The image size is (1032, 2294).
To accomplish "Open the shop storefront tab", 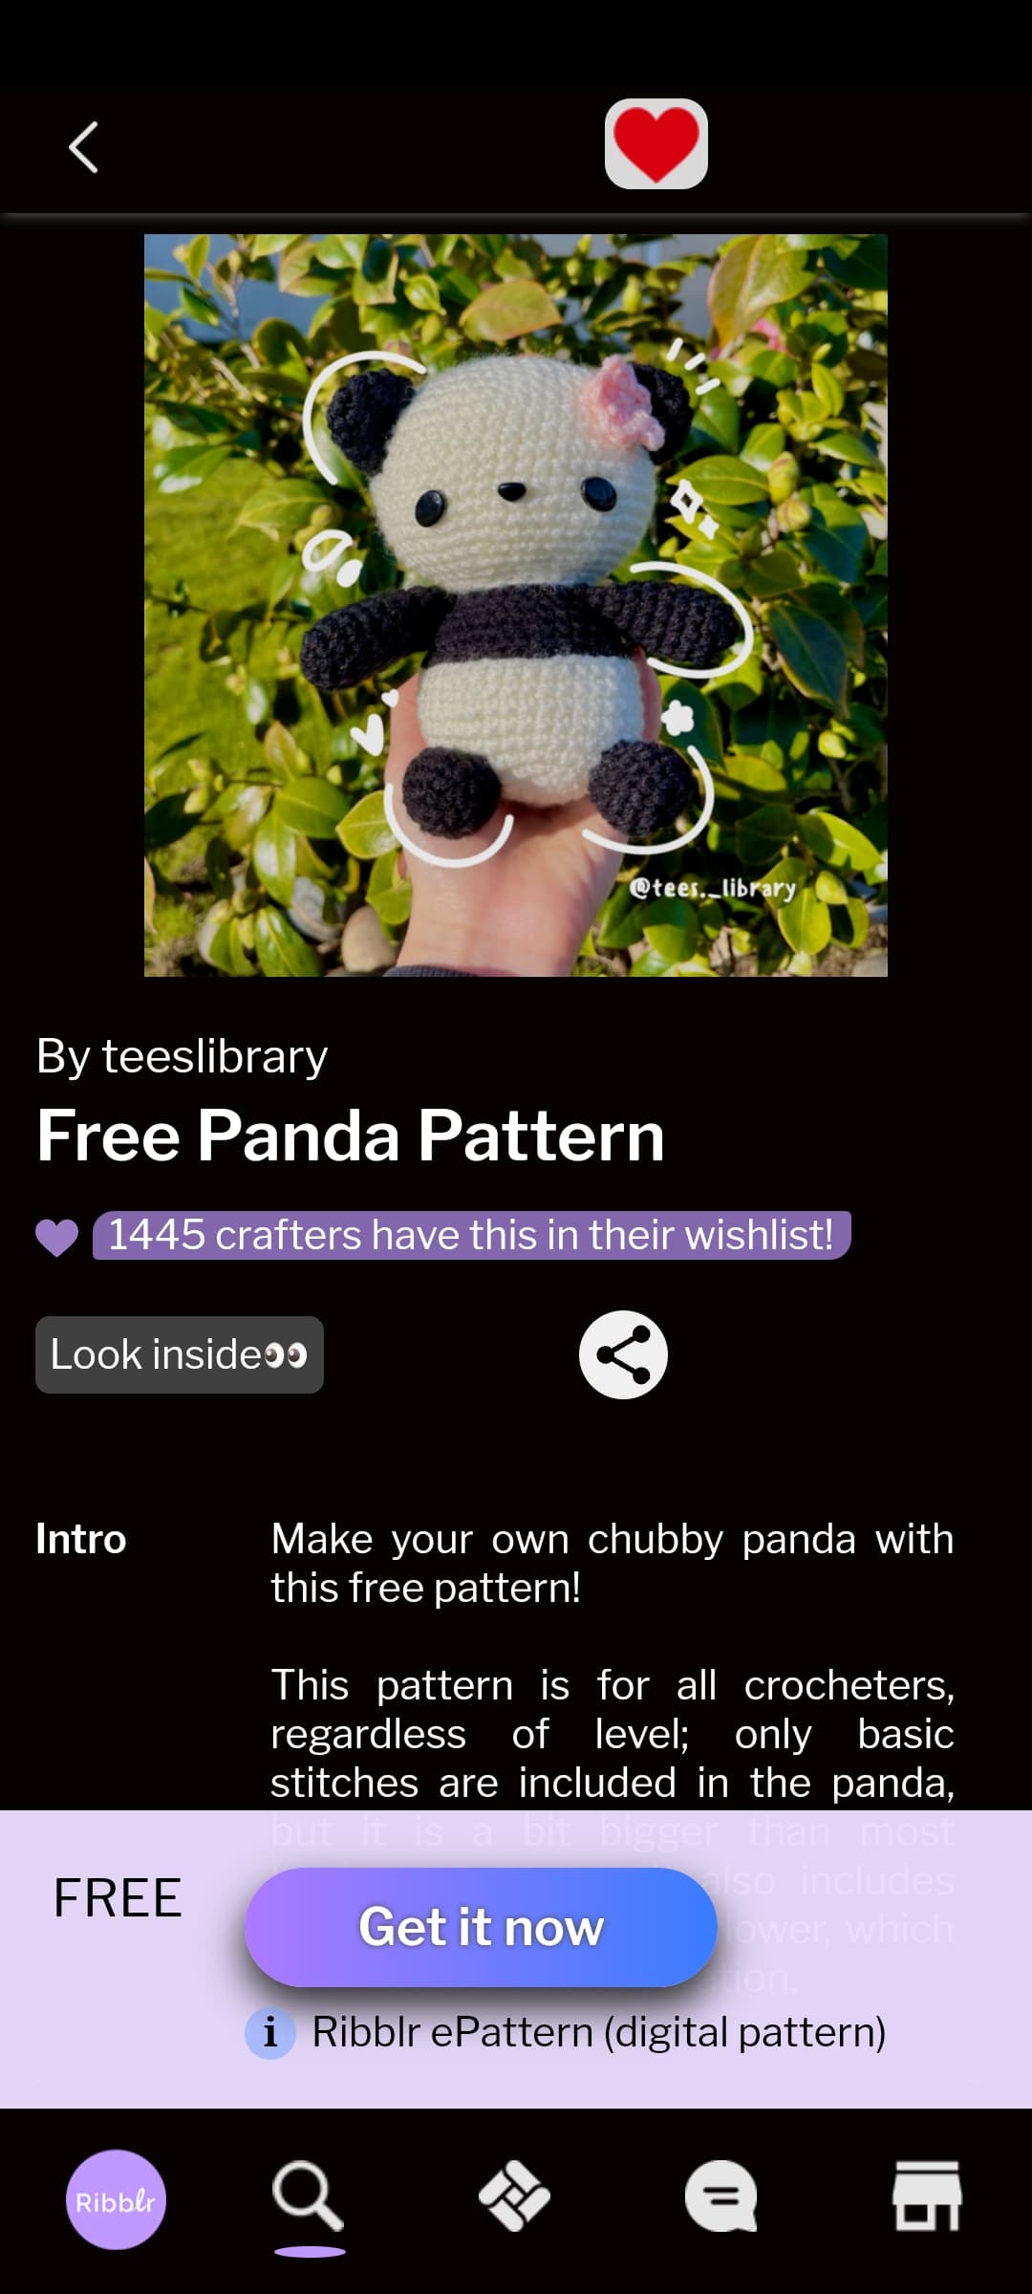I will click(927, 2197).
